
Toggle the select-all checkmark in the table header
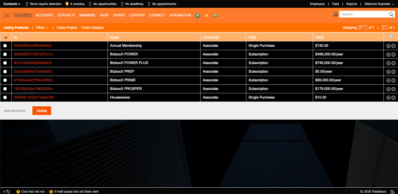tap(6, 38)
